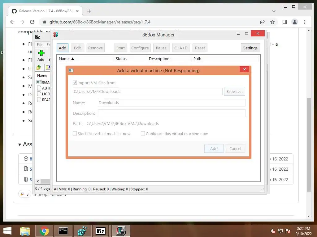Screen dimensions: 317x237
Task: Click the page scrollbar down arrow
Action: [x=309, y=216]
